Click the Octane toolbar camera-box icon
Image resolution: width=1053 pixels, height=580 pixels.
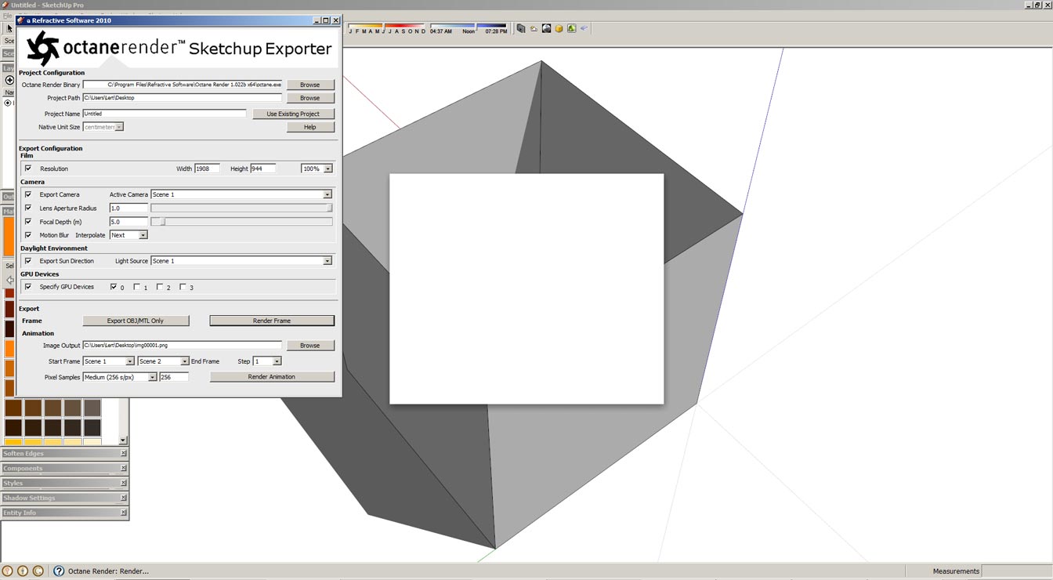click(521, 28)
